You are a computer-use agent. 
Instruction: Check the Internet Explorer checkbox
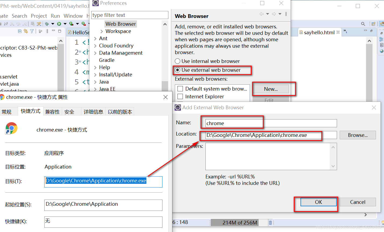pos(180,96)
